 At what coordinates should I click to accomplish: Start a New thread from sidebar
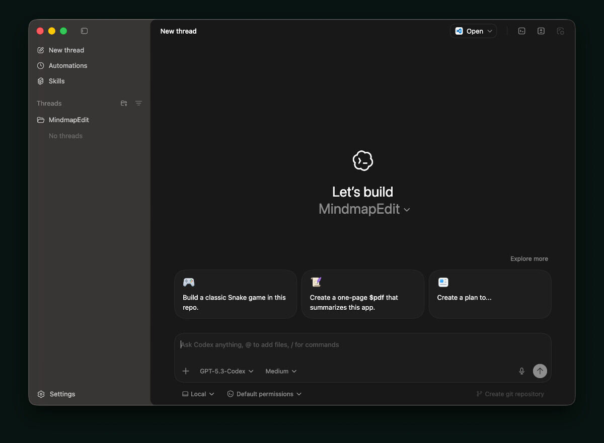coord(60,50)
